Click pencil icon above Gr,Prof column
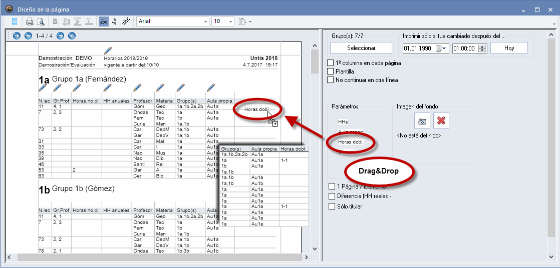 point(57,87)
